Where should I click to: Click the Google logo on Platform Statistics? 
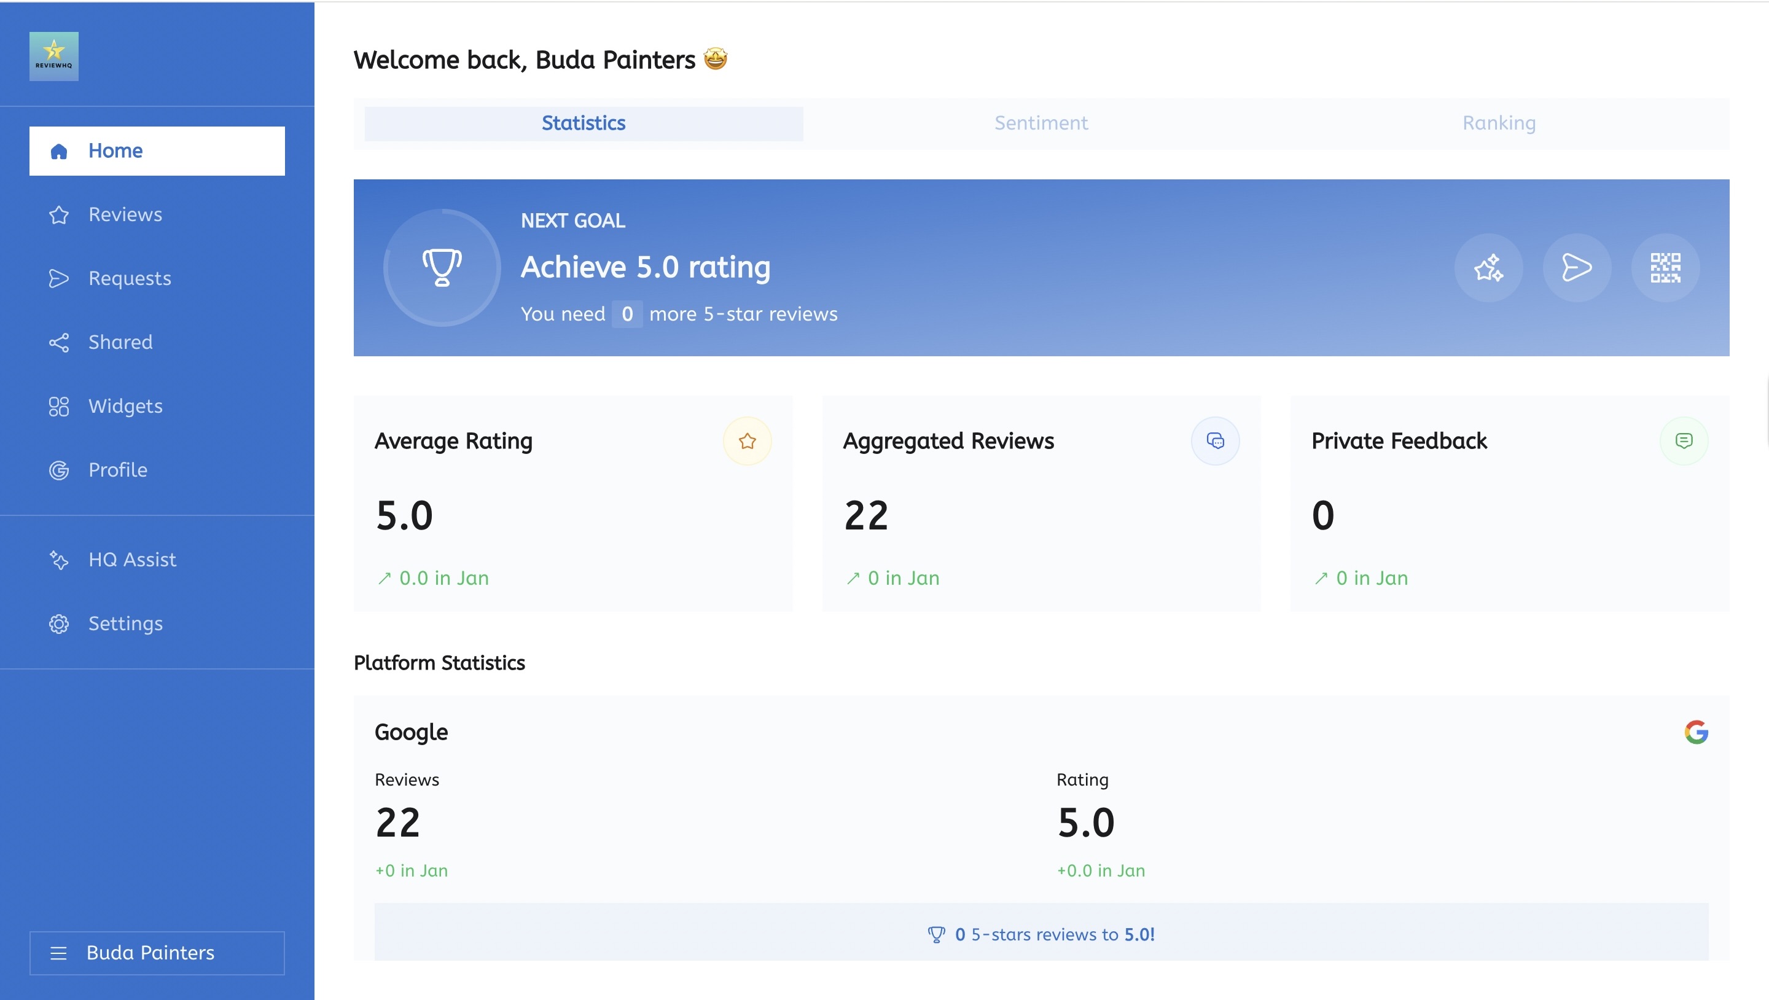tap(1695, 732)
